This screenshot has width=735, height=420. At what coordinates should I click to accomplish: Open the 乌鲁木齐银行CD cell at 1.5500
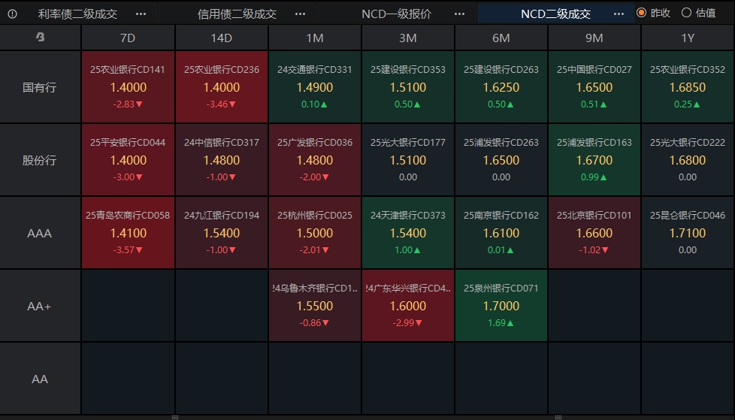point(315,306)
